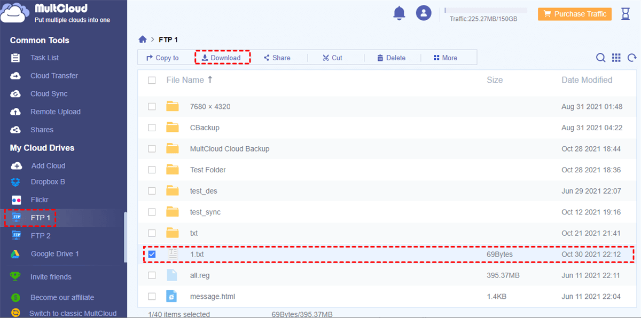Open Cloud Transfer label
Image resolution: width=641 pixels, height=318 pixels.
(x=54, y=76)
